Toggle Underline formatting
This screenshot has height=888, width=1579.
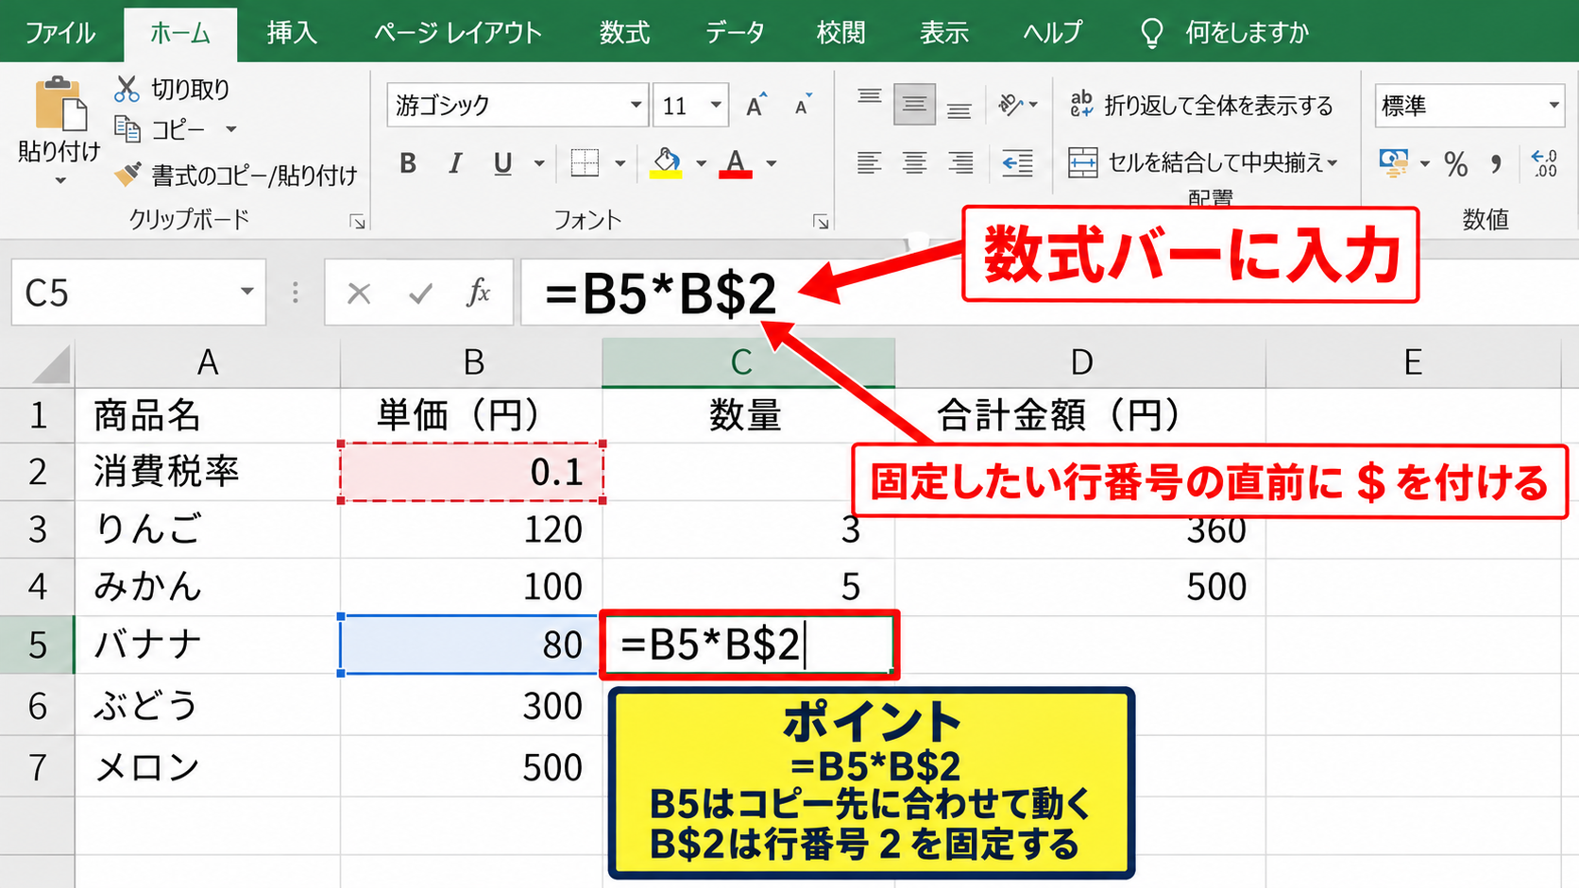pos(502,163)
